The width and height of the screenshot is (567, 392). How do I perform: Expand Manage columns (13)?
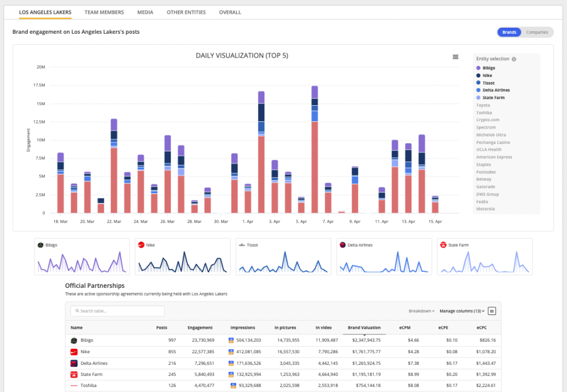tap(461, 311)
